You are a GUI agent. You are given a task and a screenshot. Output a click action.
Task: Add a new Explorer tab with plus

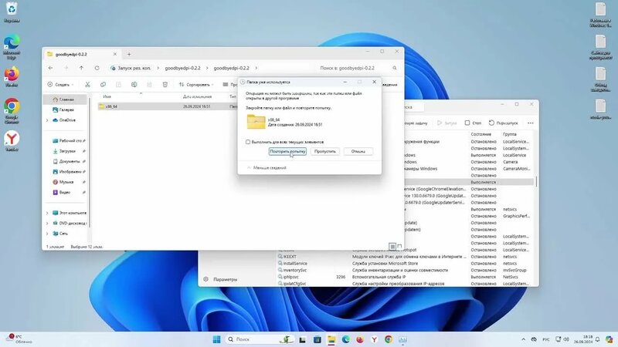(129, 54)
